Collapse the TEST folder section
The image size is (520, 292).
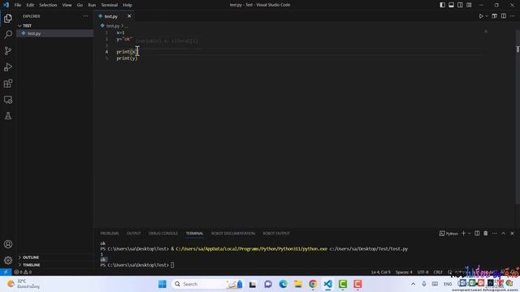click(54, 25)
